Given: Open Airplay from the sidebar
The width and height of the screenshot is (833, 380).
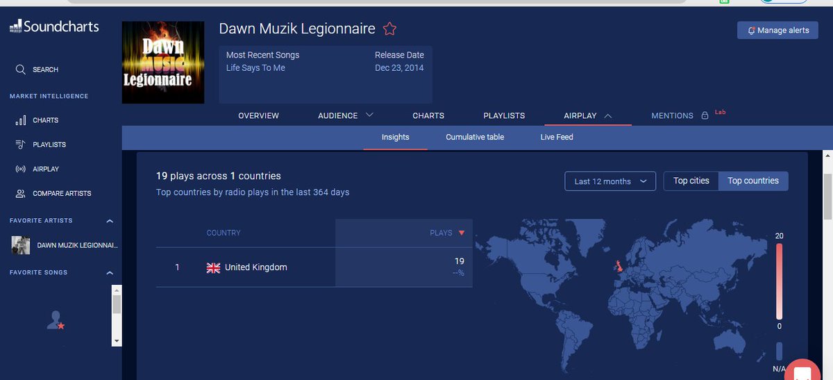Looking at the screenshot, I should [46, 169].
